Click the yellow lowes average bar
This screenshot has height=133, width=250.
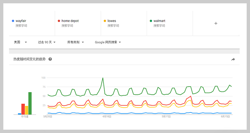[27, 110]
